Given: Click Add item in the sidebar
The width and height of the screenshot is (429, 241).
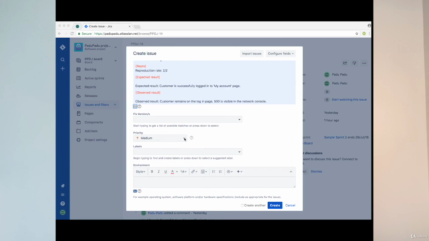Looking at the screenshot, I should (91, 131).
